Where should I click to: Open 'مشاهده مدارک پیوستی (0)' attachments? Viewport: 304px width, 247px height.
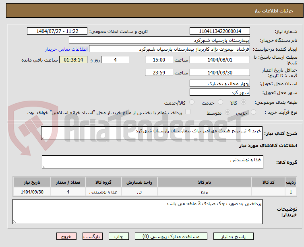(171, 237)
